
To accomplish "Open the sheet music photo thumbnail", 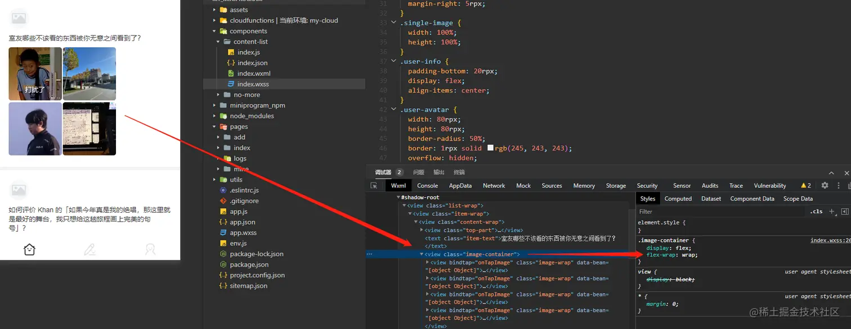I will [x=89, y=129].
